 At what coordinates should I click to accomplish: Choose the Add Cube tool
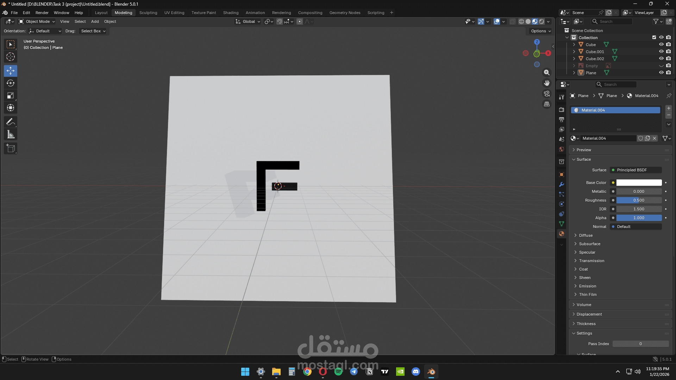point(11,148)
